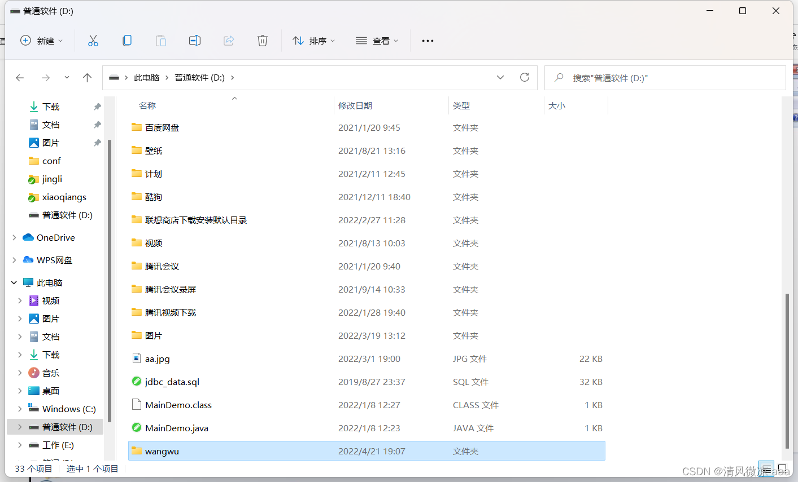Click the MainDemo.java file icon

(136, 427)
